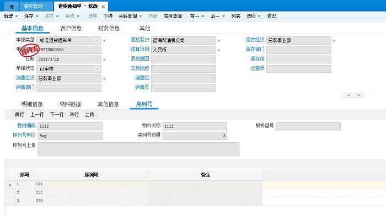Select the 序列号 tab
This screenshot has width=386, height=215.
click(x=144, y=104)
